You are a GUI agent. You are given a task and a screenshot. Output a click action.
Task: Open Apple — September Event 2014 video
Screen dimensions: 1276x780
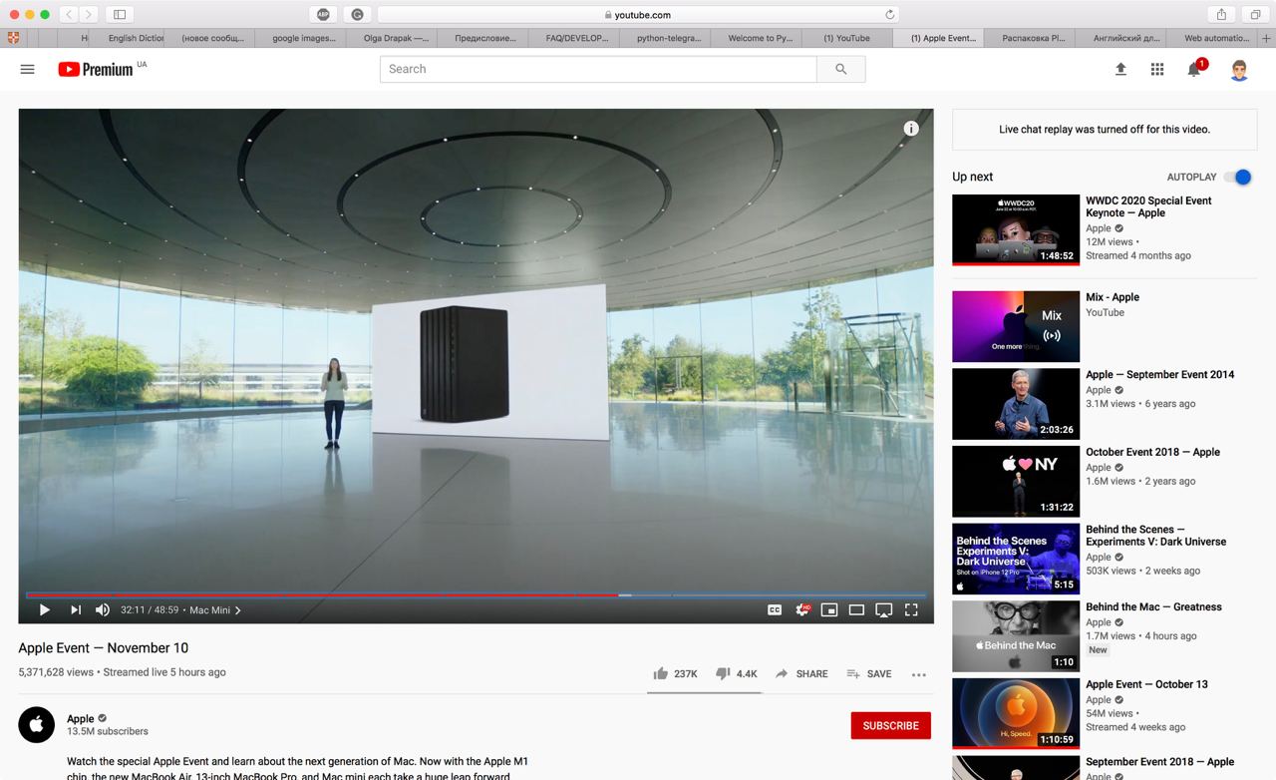pyautogui.click(x=1159, y=375)
